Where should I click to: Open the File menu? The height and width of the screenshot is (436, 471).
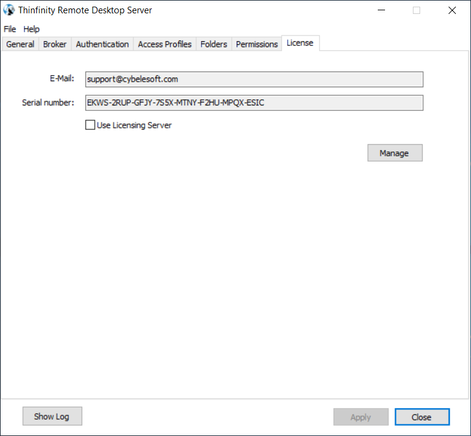click(10, 29)
